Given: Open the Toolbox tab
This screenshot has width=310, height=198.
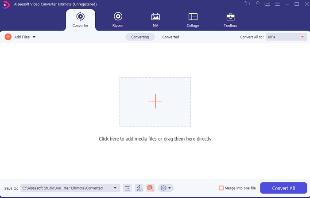Looking at the screenshot, I should click(x=230, y=20).
